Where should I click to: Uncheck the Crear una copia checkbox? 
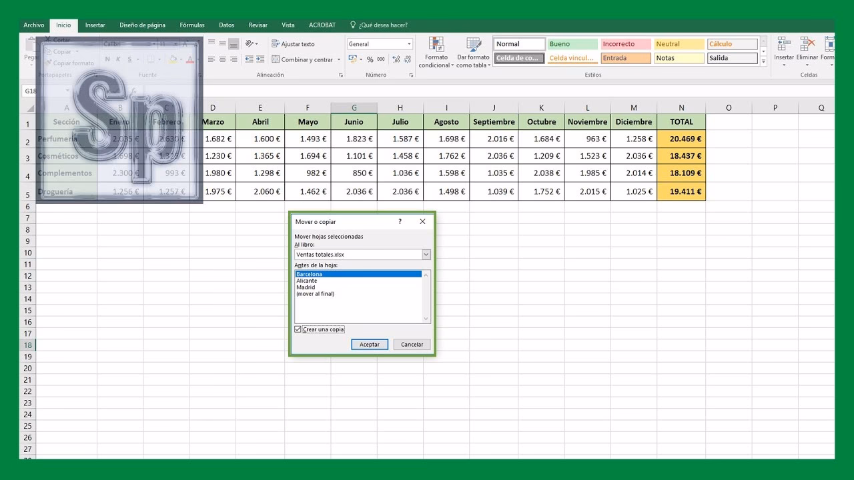pyautogui.click(x=298, y=329)
